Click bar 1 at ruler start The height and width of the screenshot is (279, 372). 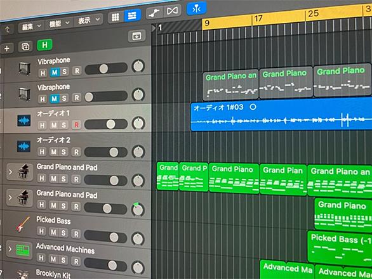pyautogui.click(x=160, y=28)
